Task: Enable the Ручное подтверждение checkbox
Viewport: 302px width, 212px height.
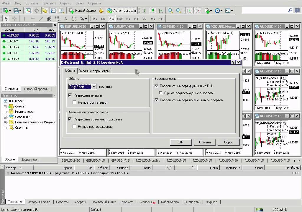Action: [x=74, y=126]
